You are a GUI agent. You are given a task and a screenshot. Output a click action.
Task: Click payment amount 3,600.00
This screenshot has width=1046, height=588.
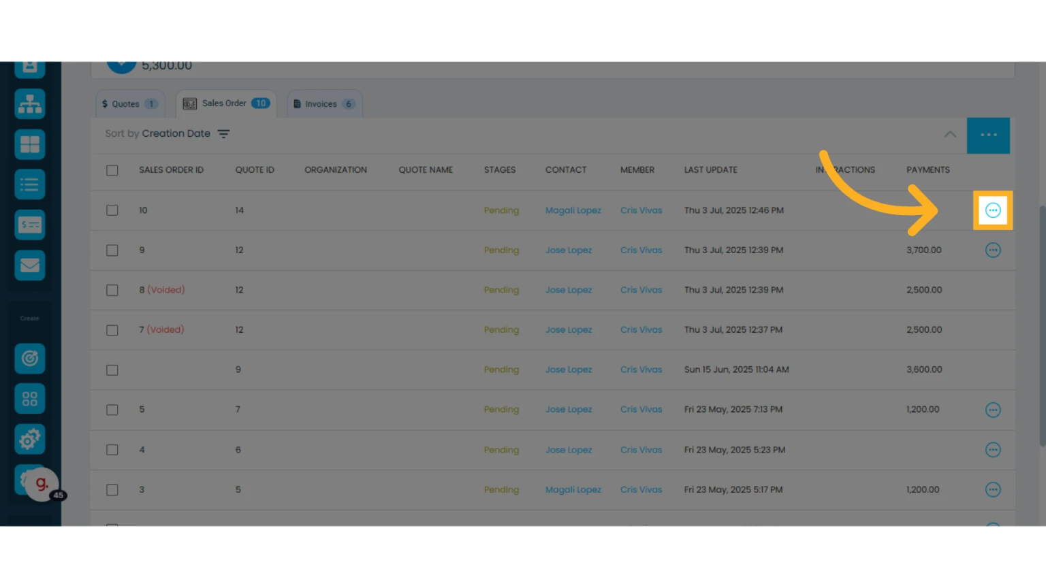click(924, 370)
